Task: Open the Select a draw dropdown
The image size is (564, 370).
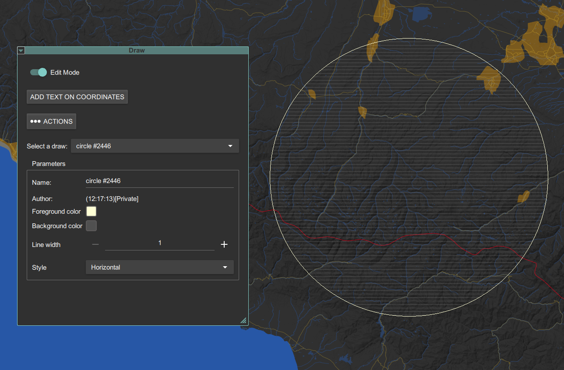Action: 155,146
